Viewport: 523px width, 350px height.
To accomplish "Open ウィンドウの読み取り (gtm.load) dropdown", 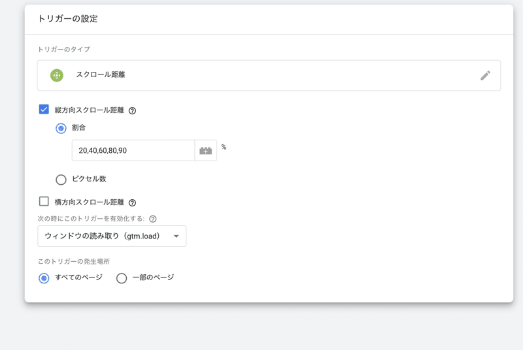I will [112, 236].
